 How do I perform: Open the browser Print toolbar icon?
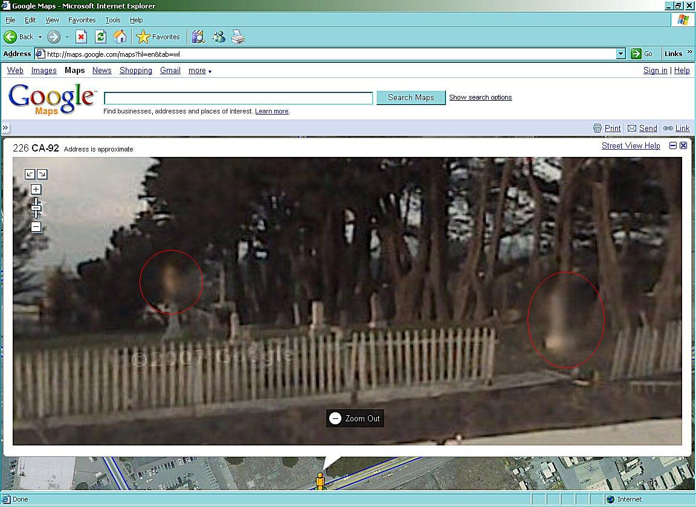pos(238,37)
